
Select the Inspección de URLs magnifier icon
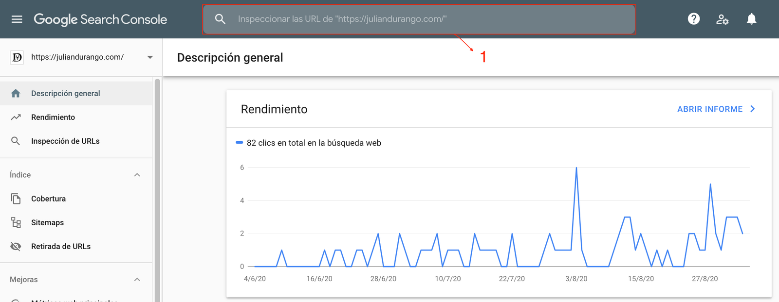[x=16, y=141]
